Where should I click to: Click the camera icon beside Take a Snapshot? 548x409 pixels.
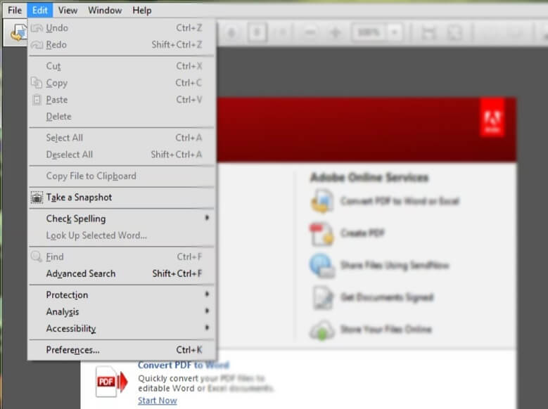tap(37, 197)
